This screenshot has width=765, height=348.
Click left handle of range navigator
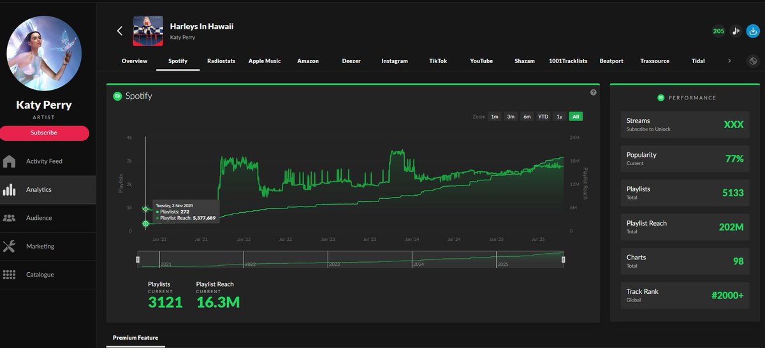click(x=138, y=259)
